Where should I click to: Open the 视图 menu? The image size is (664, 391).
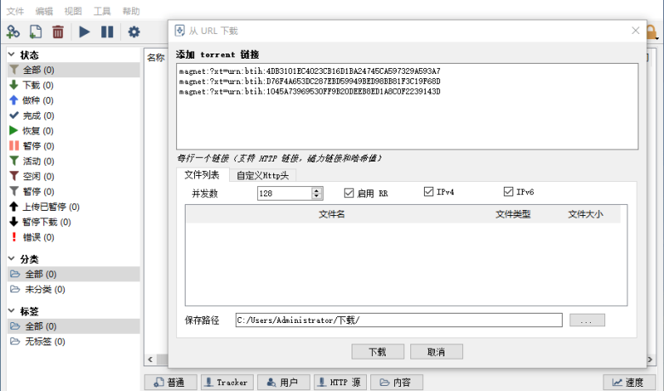(73, 11)
